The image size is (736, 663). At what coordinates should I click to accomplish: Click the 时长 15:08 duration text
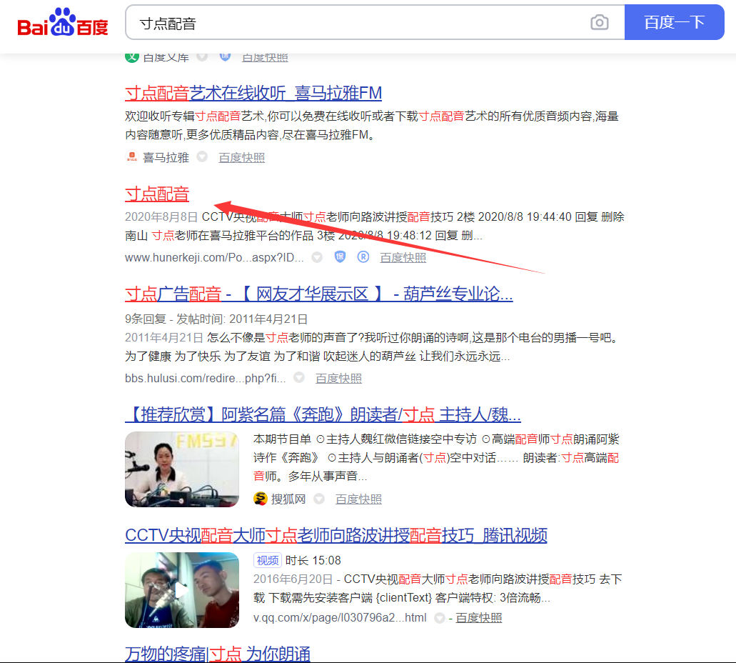(x=313, y=560)
